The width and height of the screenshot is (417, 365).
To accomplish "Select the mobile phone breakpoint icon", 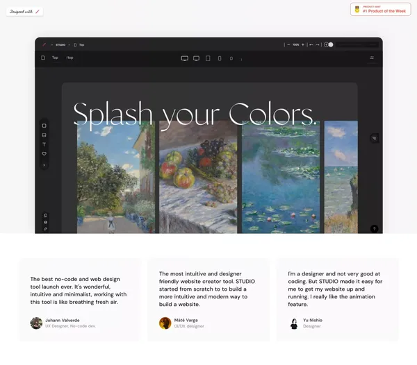I will point(220,58).
